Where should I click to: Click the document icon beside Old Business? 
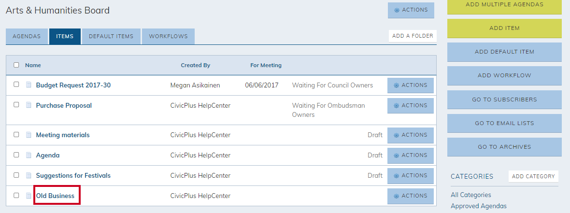coord(28,196)
